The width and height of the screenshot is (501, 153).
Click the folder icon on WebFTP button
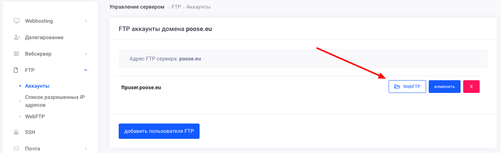click(397, 87)
